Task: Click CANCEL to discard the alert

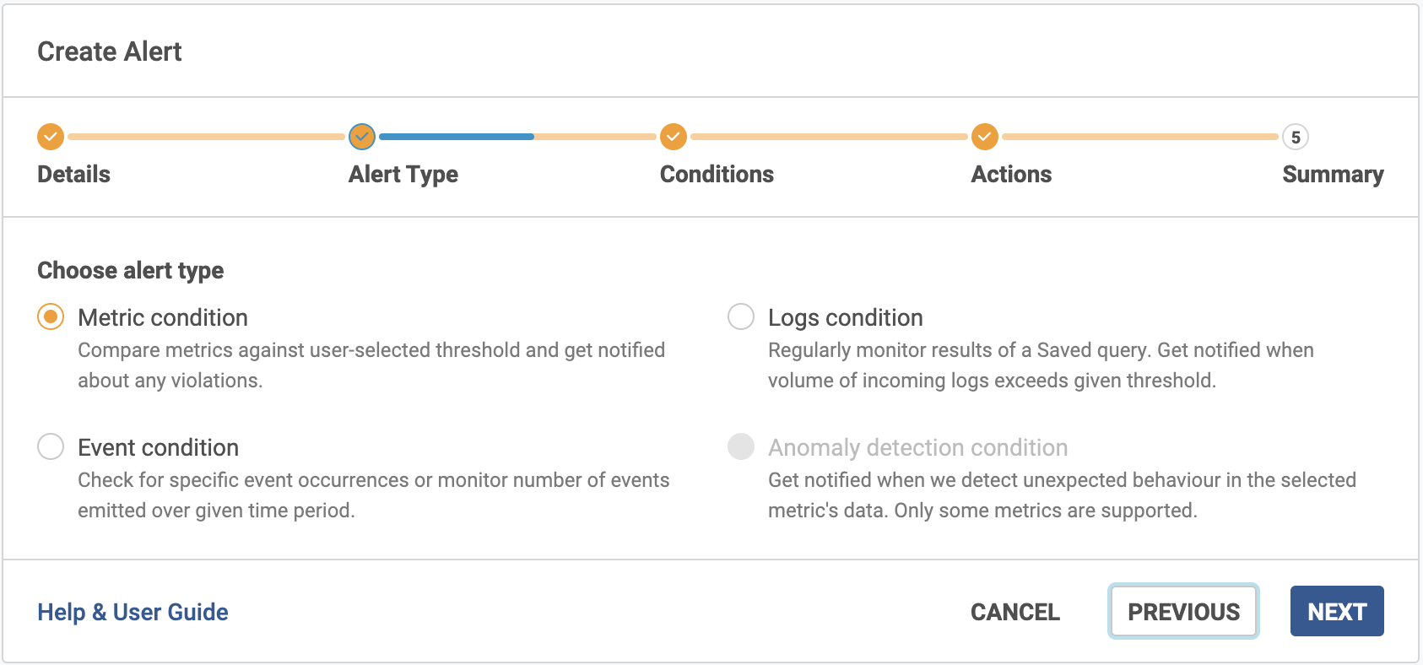Action: click(1014, 612)
